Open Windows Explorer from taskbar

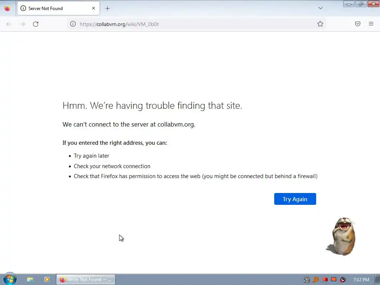30,279
